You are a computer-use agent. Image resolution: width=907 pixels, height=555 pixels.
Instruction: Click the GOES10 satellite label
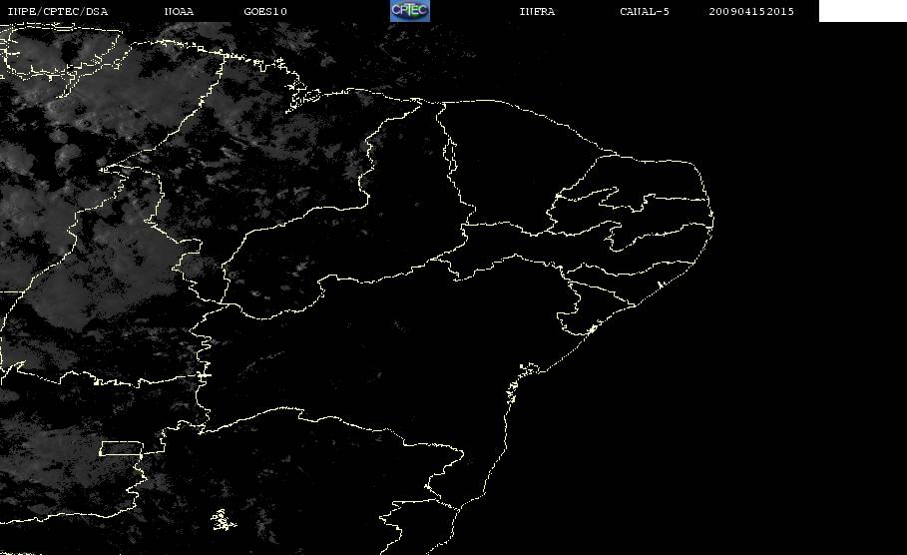[265, 12]
